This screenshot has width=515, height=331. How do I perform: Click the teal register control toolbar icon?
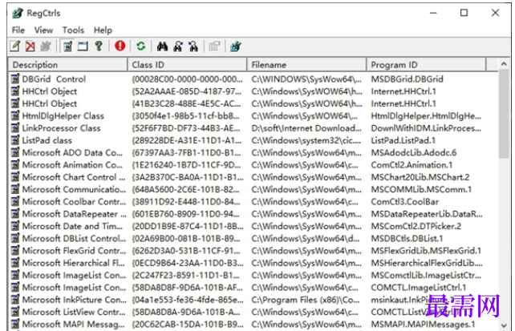coord(236,46)
